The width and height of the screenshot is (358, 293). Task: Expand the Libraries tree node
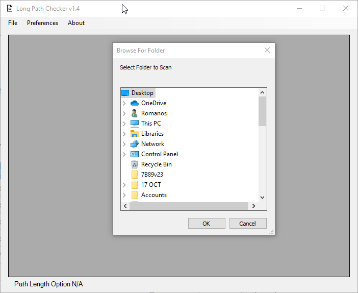pos(124,134)
